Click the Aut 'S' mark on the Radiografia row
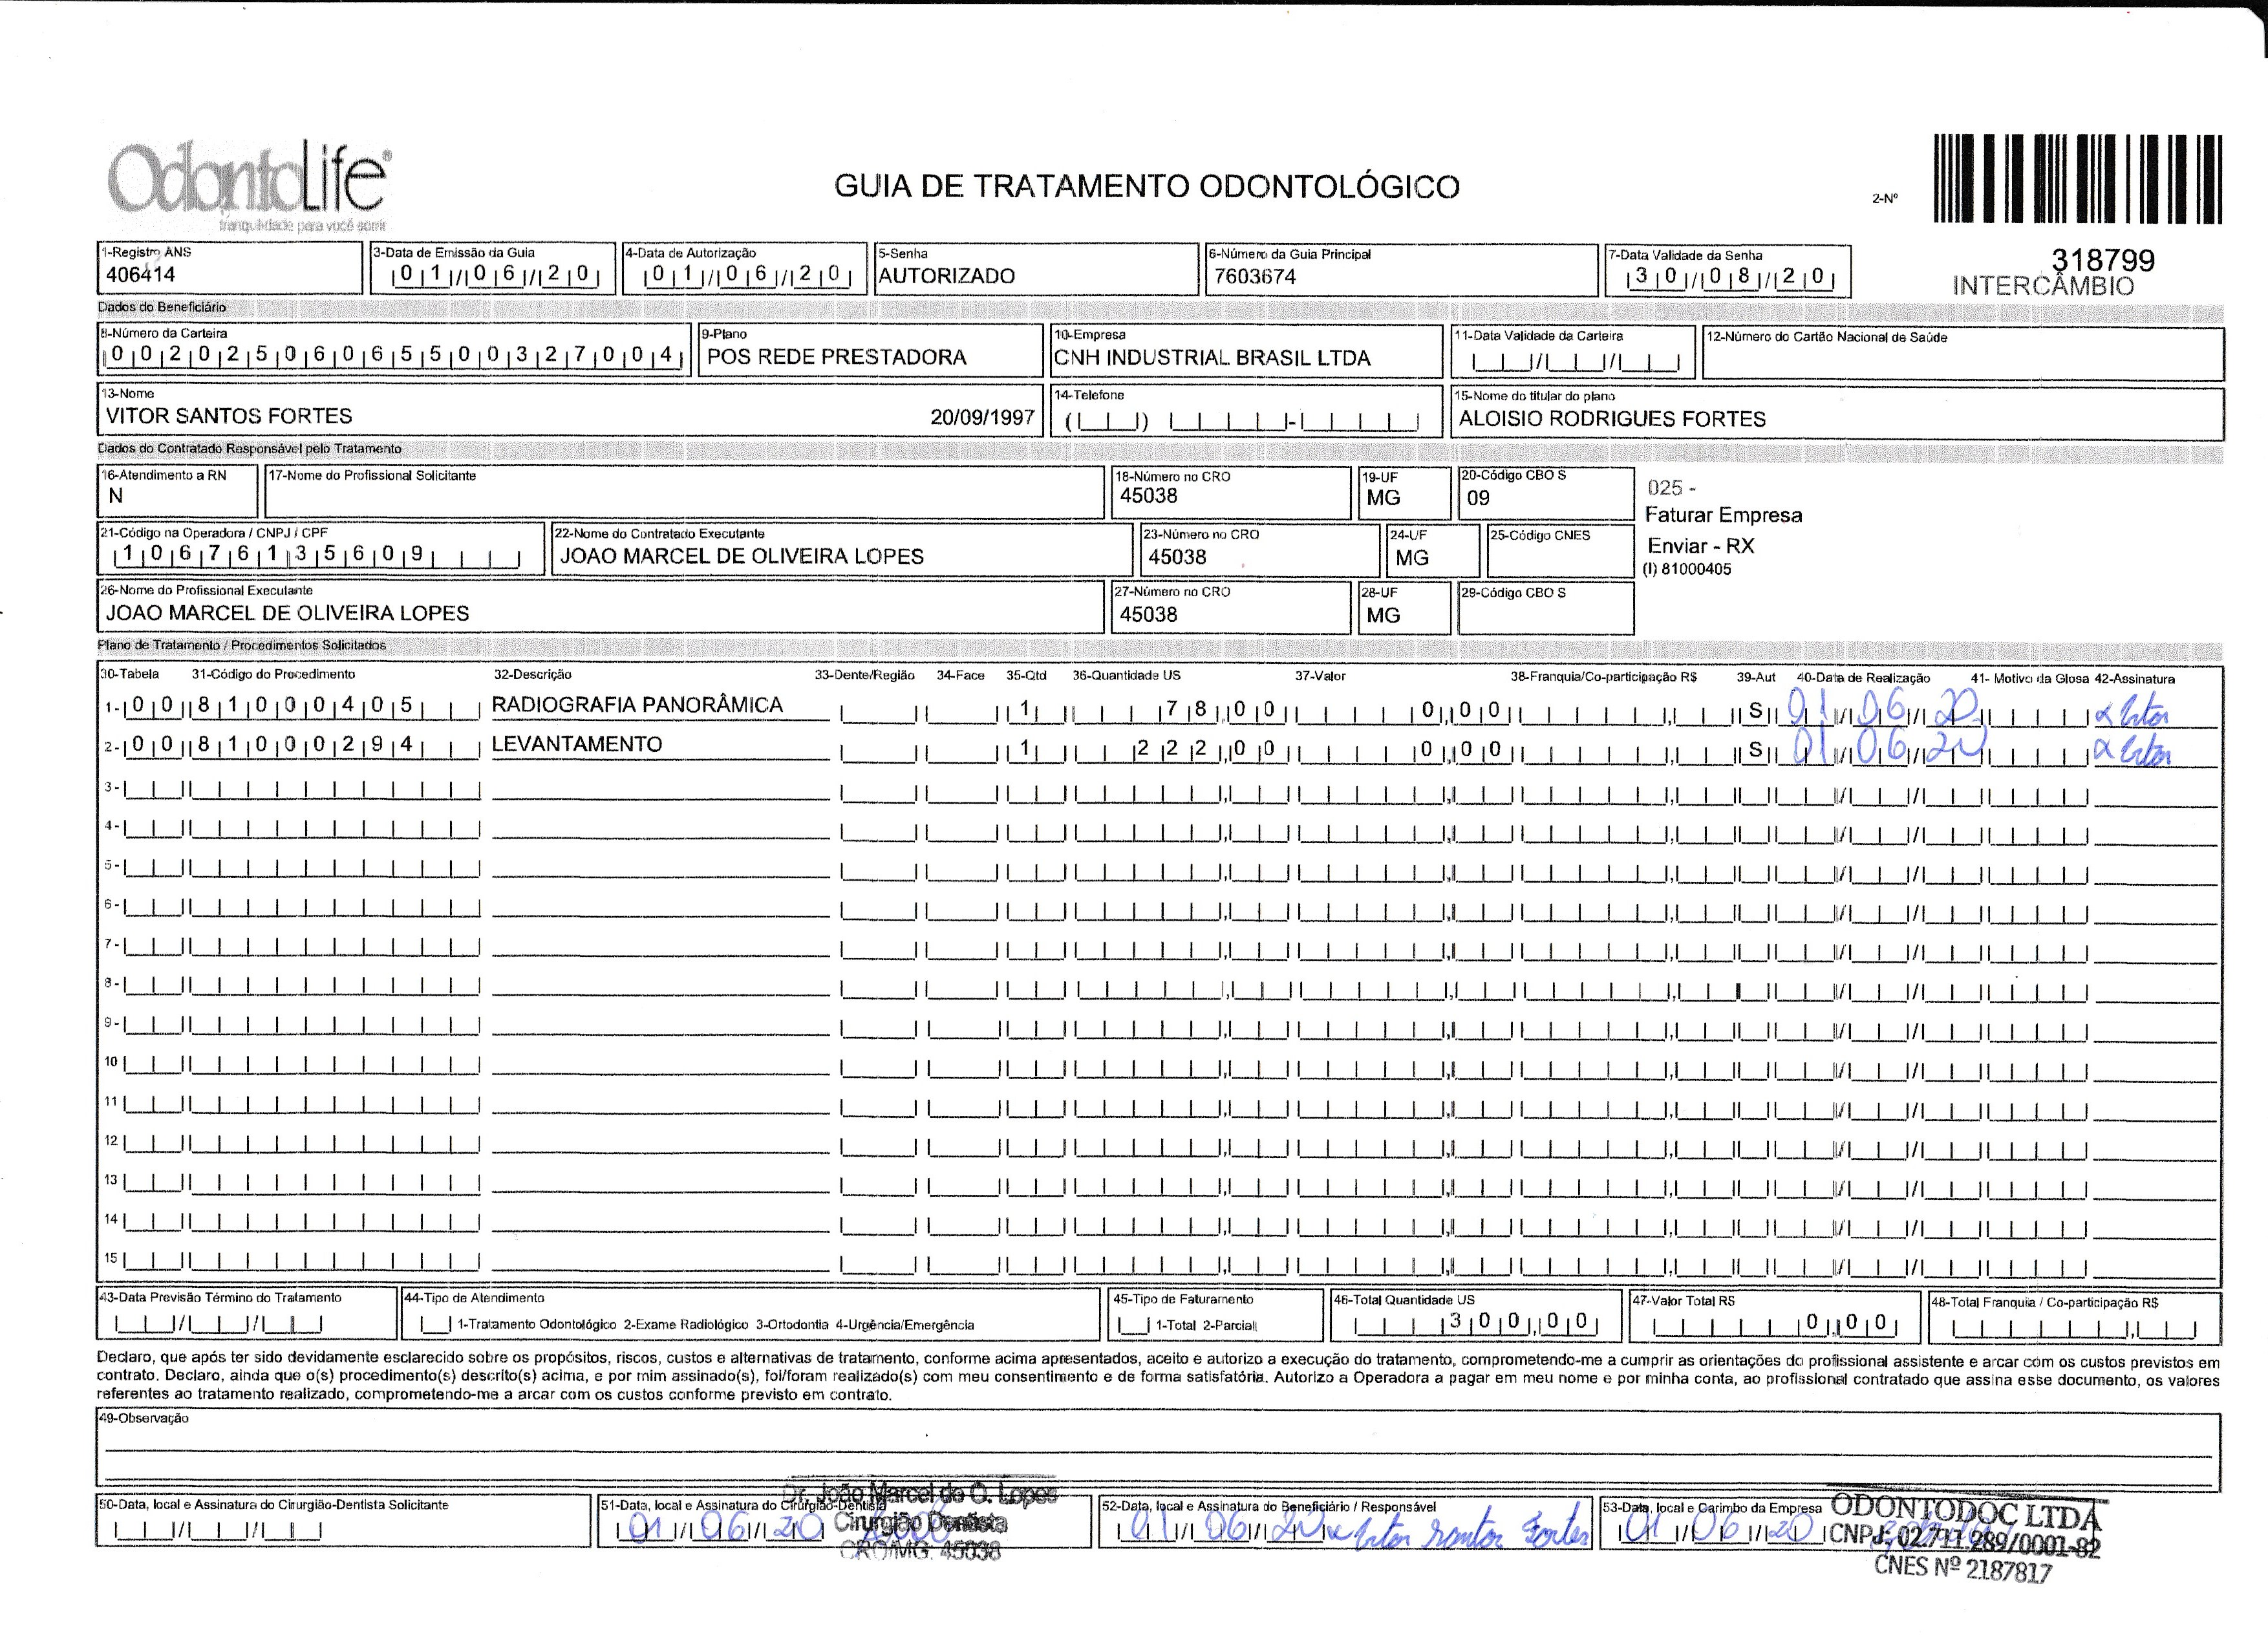Image resolution: width=2268 pixels, height=1650 pixels. tap(1755, 711)
